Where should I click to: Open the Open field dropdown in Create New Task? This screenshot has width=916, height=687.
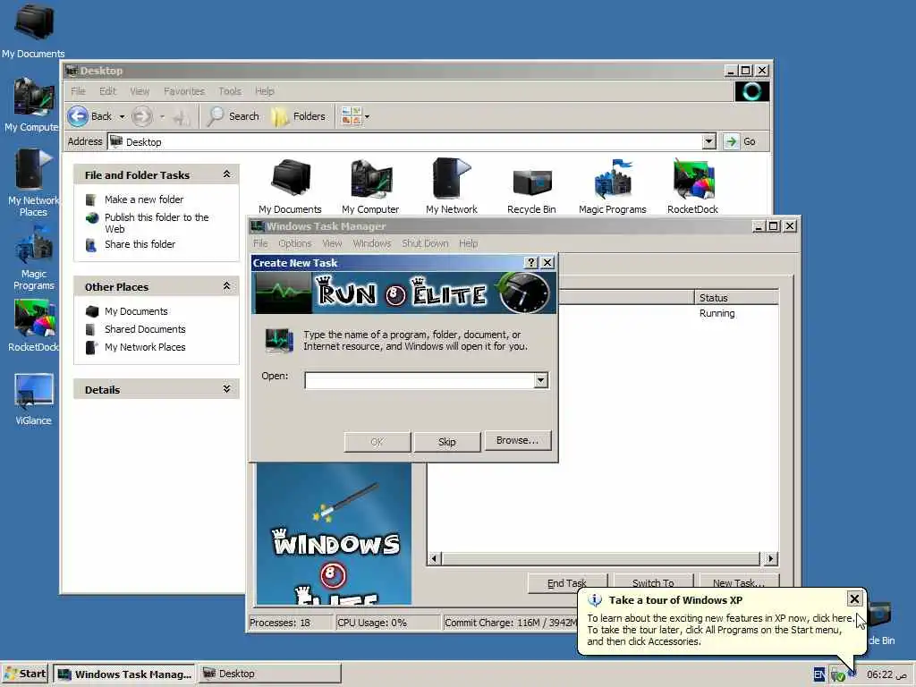pos(541,380)
